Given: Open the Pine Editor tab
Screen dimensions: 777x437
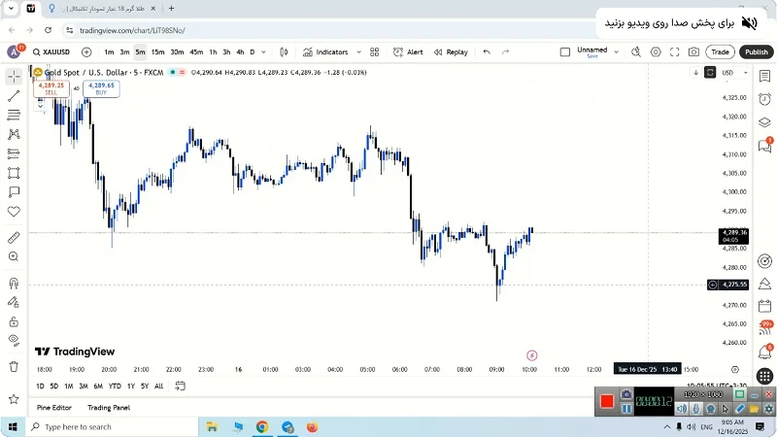Looking at the screenshot, I should (54, 408).
